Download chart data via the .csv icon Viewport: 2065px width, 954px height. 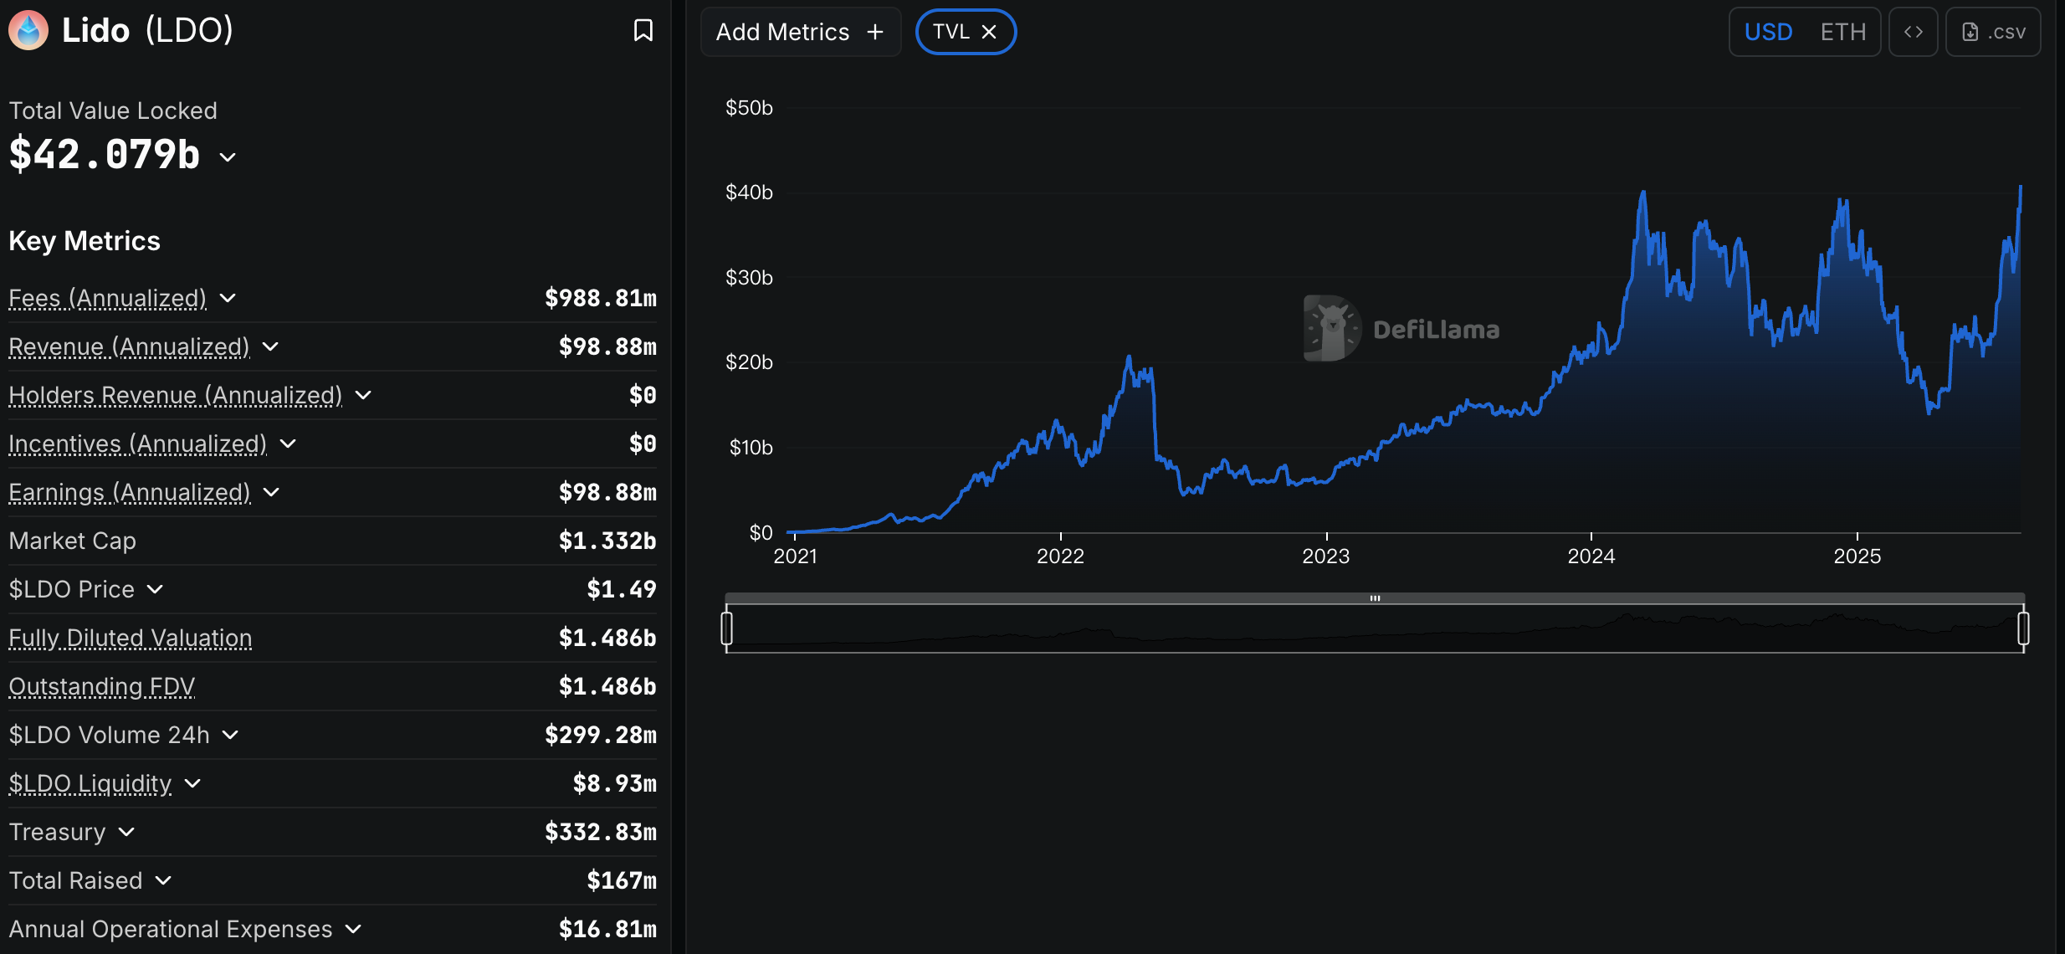pyautogui.click(x=1994, y=31)
